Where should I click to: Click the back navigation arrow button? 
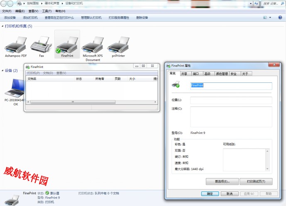pyautogui.click(x=4, y=3)
